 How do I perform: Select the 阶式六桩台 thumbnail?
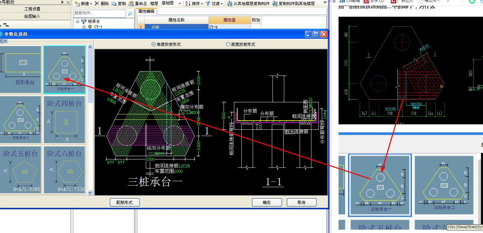pyautogui.click(x=64, y=169)
